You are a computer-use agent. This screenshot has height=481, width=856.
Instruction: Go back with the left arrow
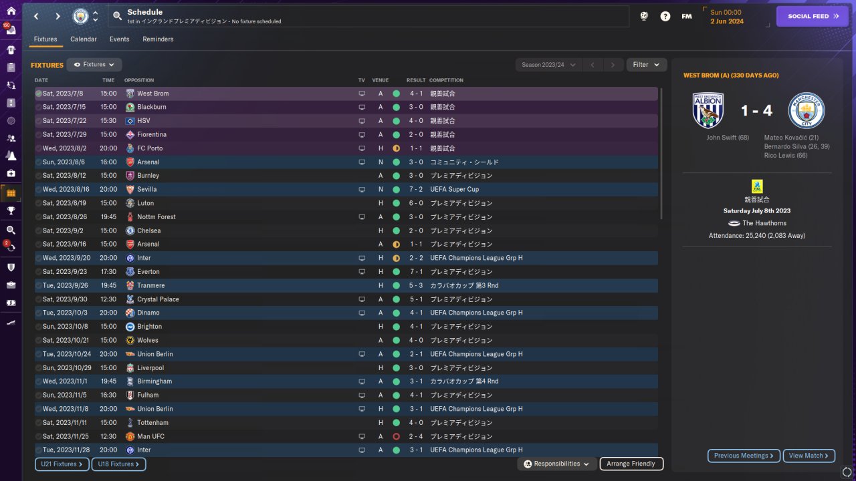36,16
